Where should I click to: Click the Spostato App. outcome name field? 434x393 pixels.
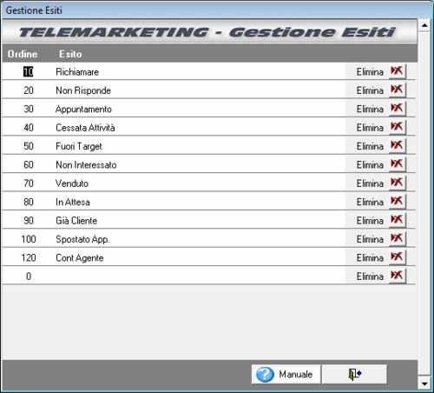[x=200, y=239]
